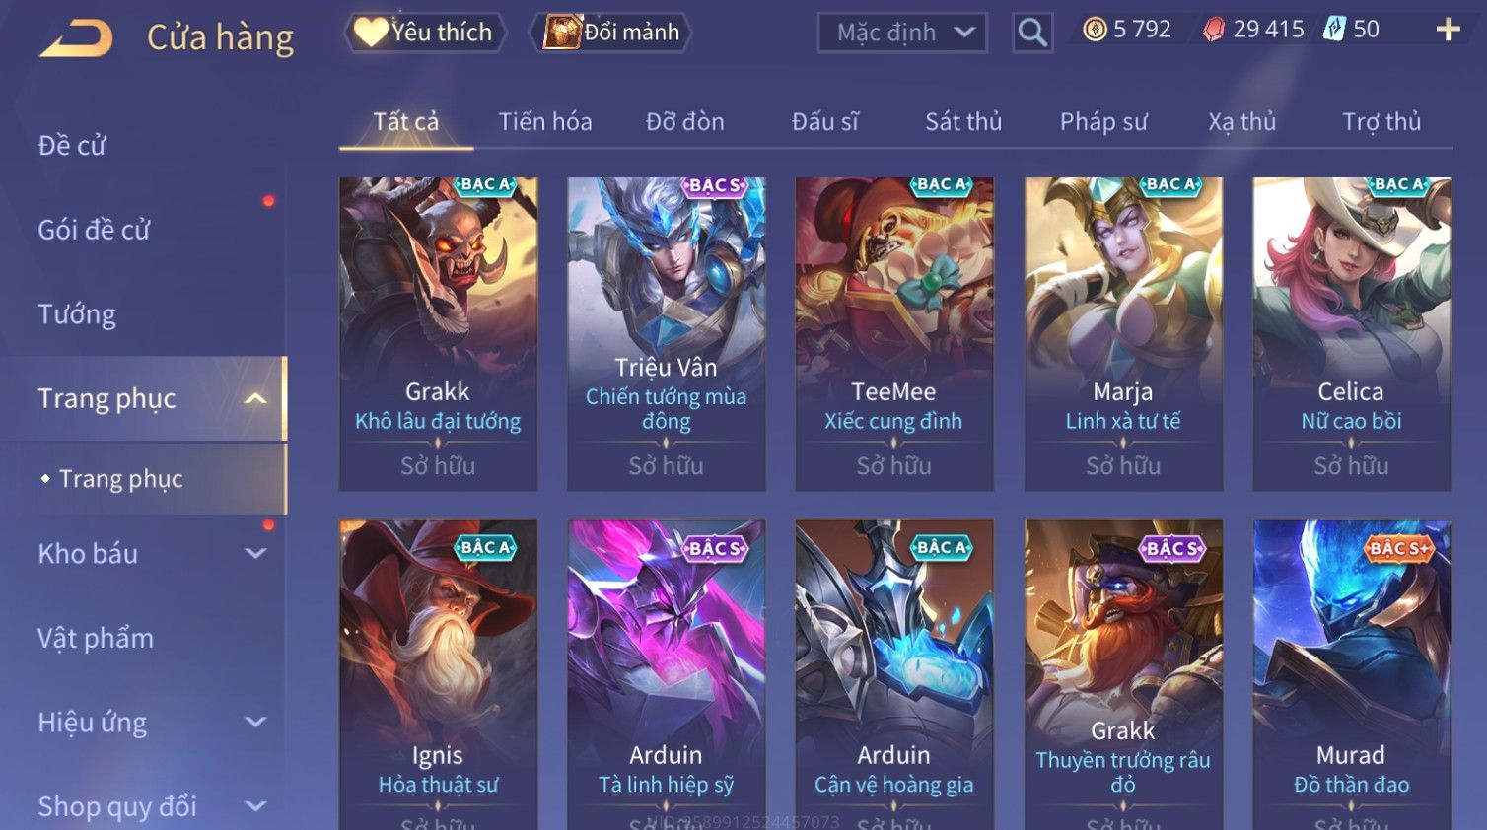This screenshot has width=1487, height=830.
Task: Select the Tiến hóa tab
Action: pos(545,122)
